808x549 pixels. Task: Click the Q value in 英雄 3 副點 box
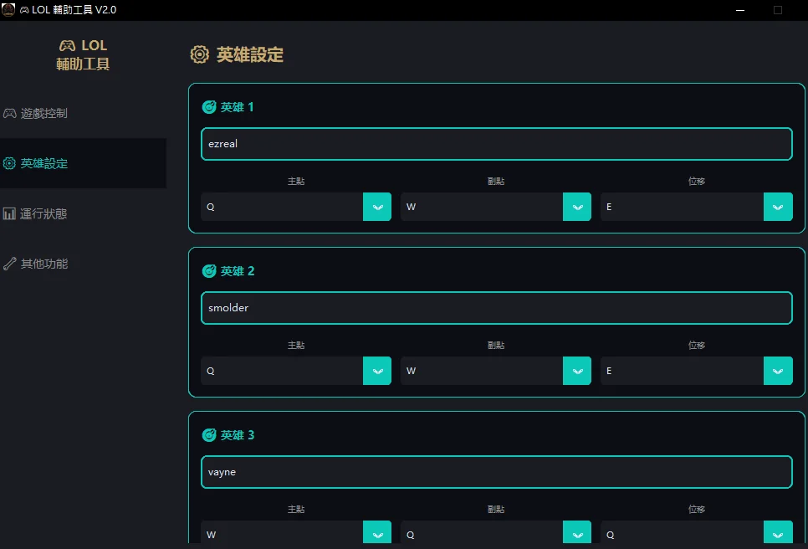click(x=410, y=535)
